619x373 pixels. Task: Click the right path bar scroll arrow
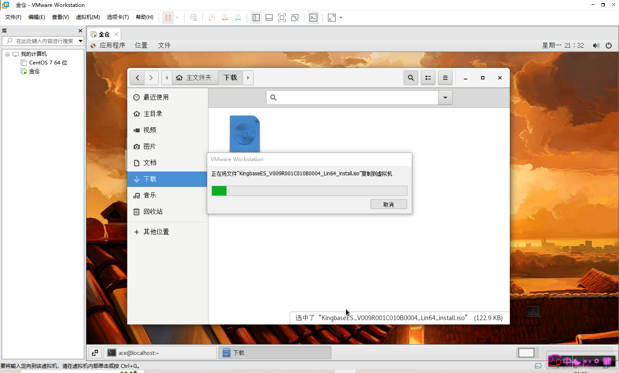[248, 78]
